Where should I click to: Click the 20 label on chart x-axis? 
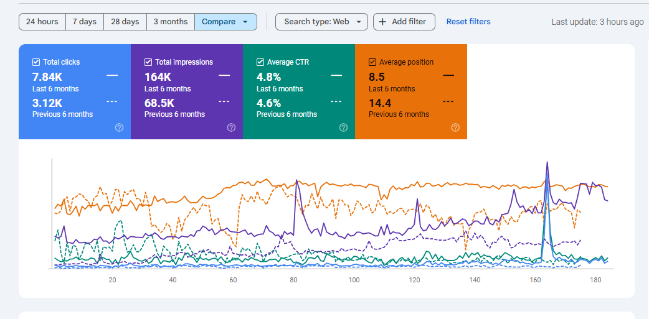click(112, 280)
